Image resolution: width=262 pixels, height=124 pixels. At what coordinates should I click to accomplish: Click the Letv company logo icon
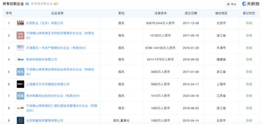tap(20, 23)
